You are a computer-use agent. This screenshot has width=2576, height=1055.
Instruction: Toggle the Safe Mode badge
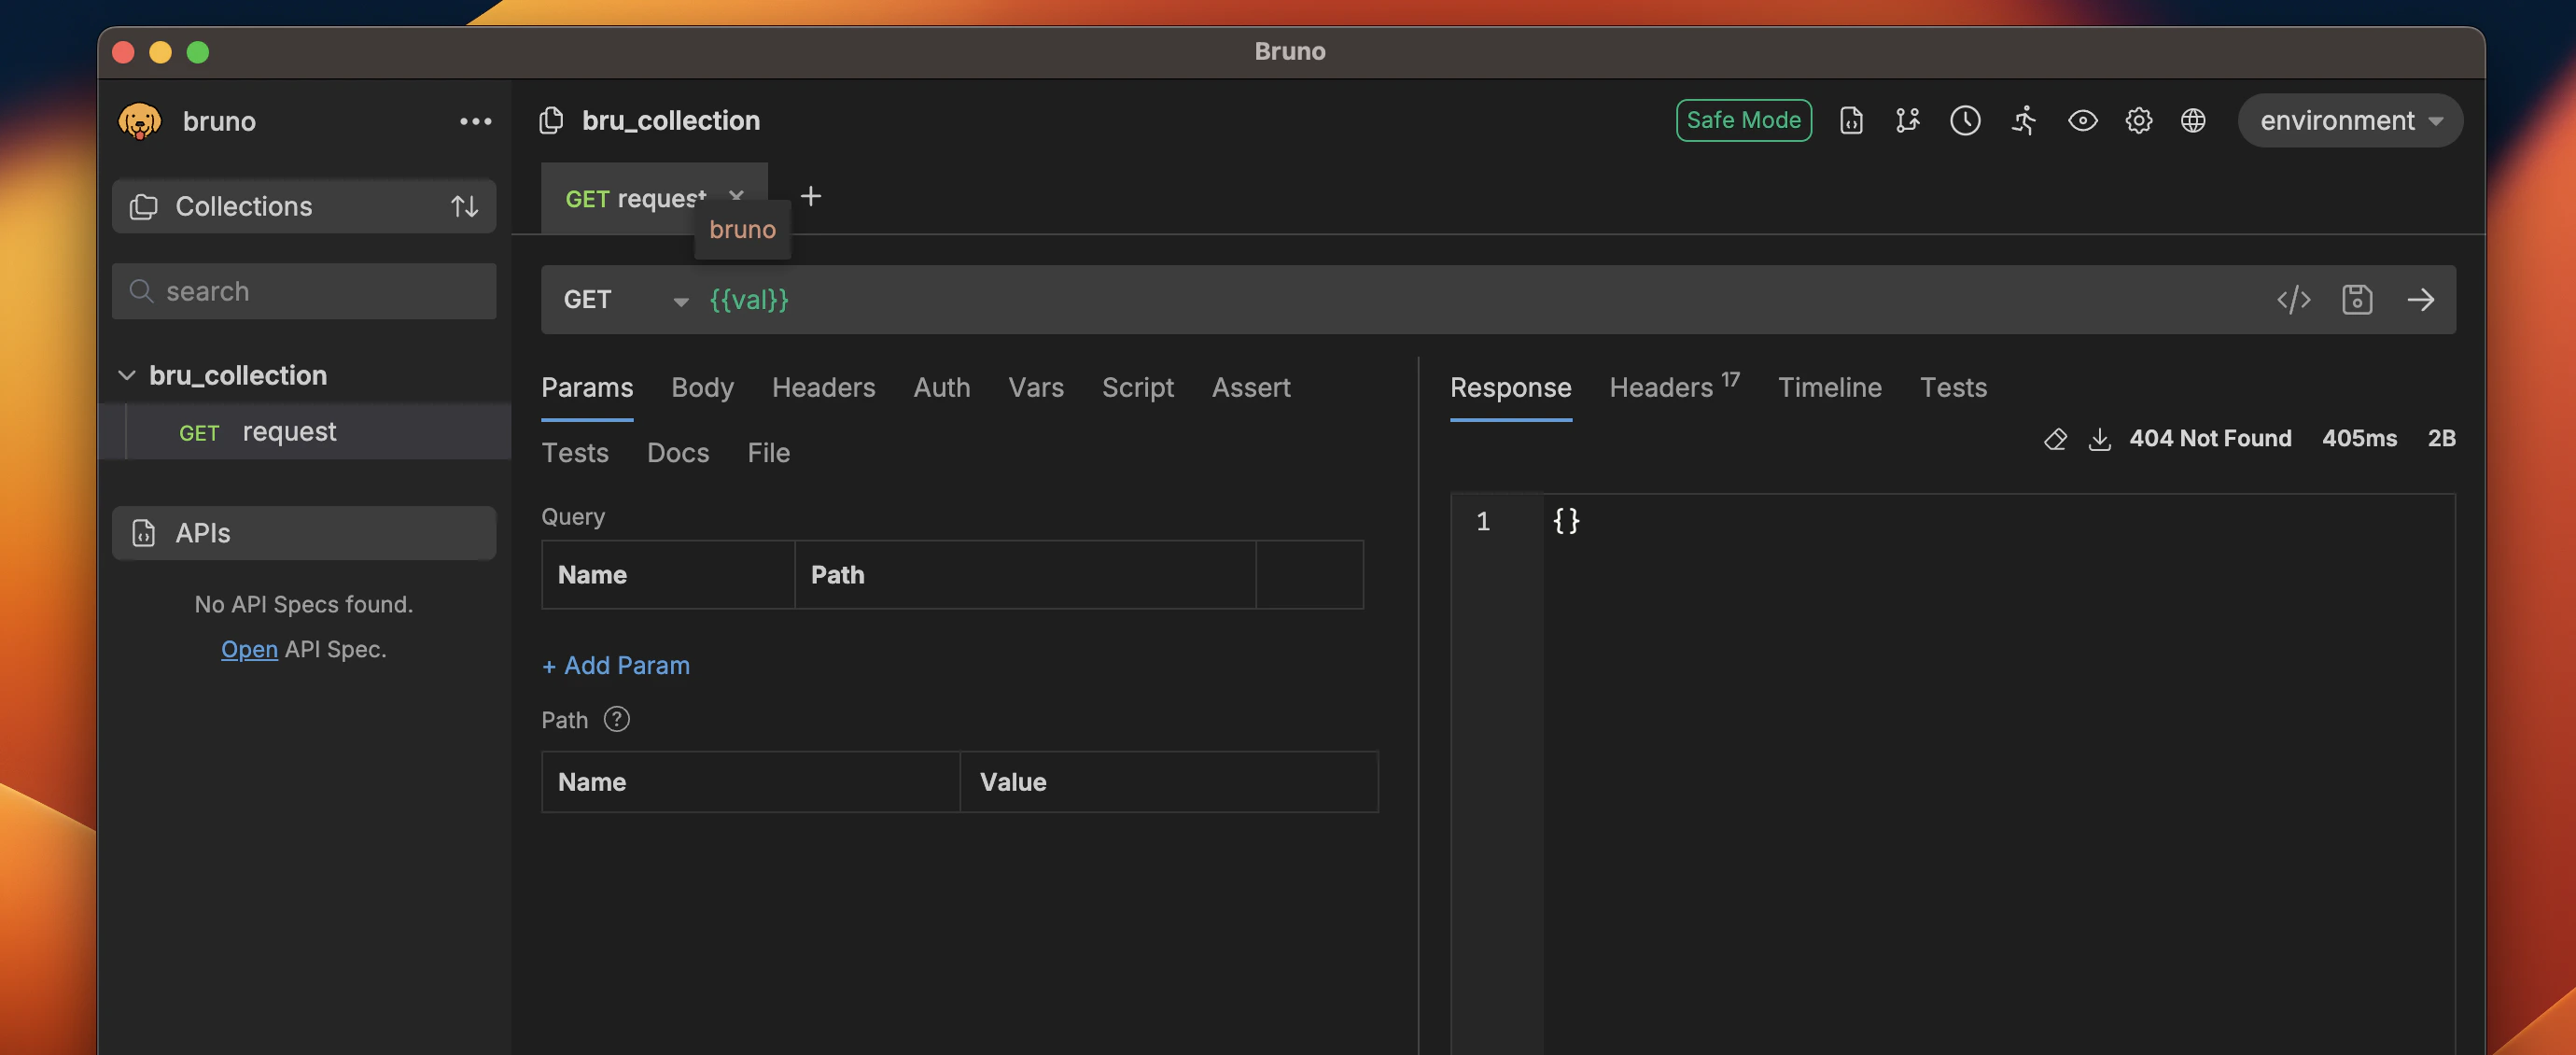click(x=1743, y=120)
